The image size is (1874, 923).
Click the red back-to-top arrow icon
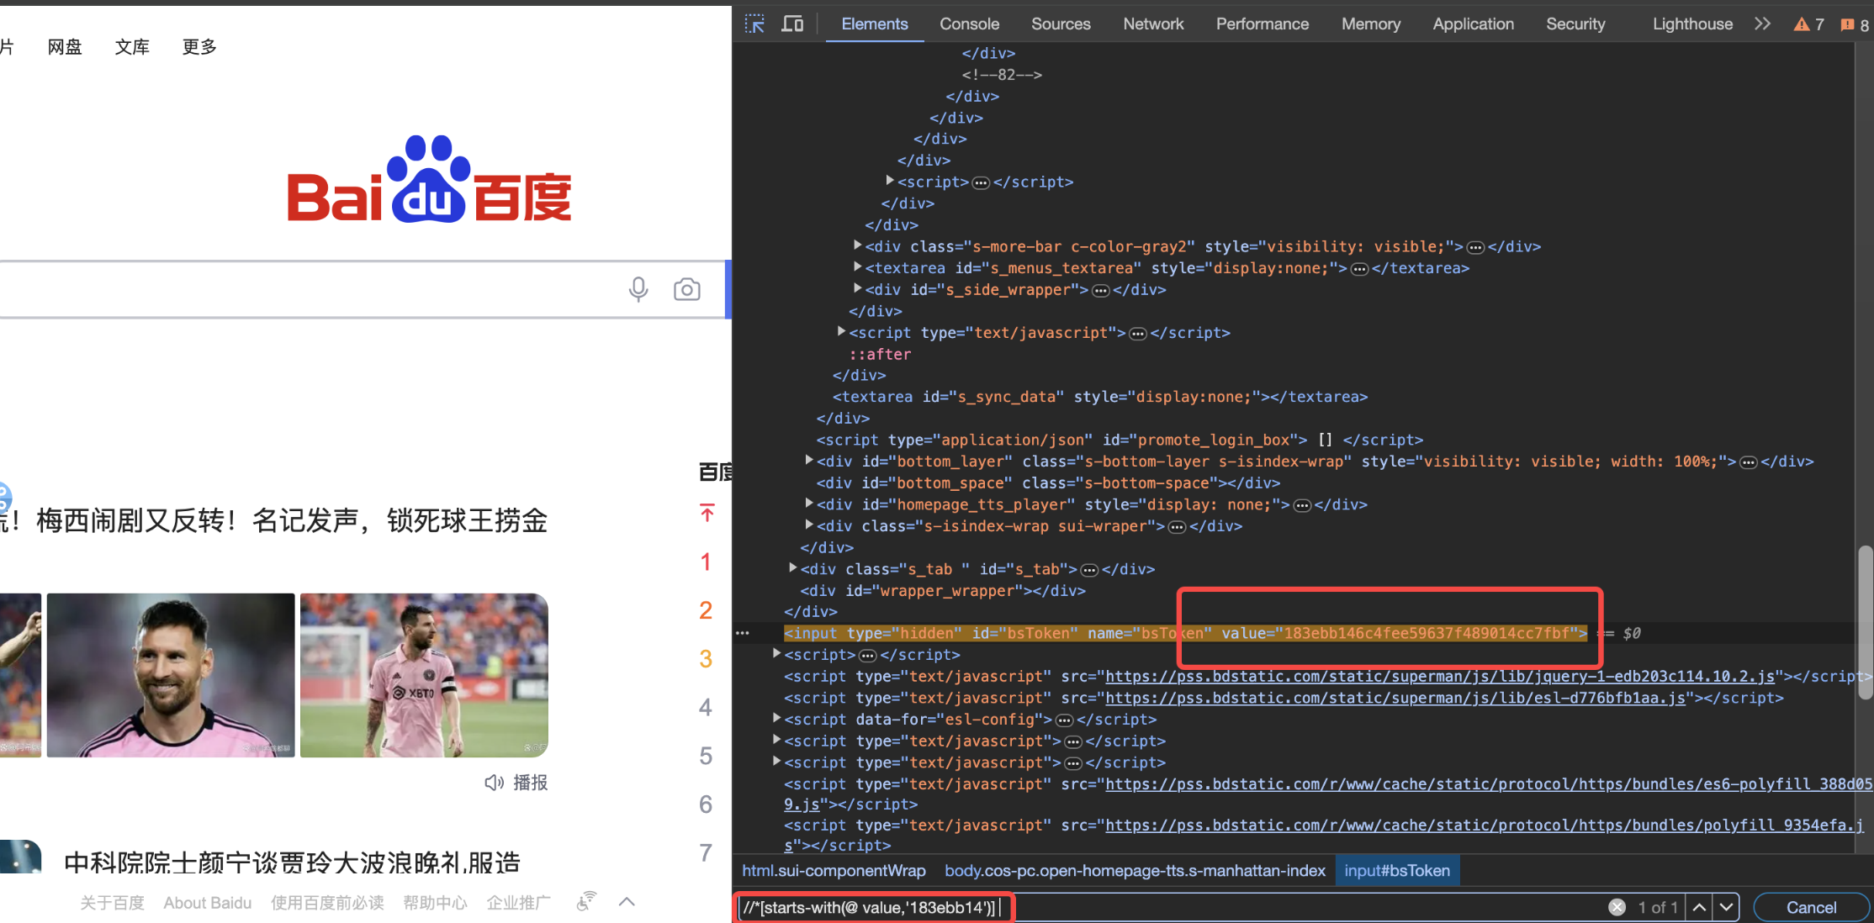click(707, 513)
